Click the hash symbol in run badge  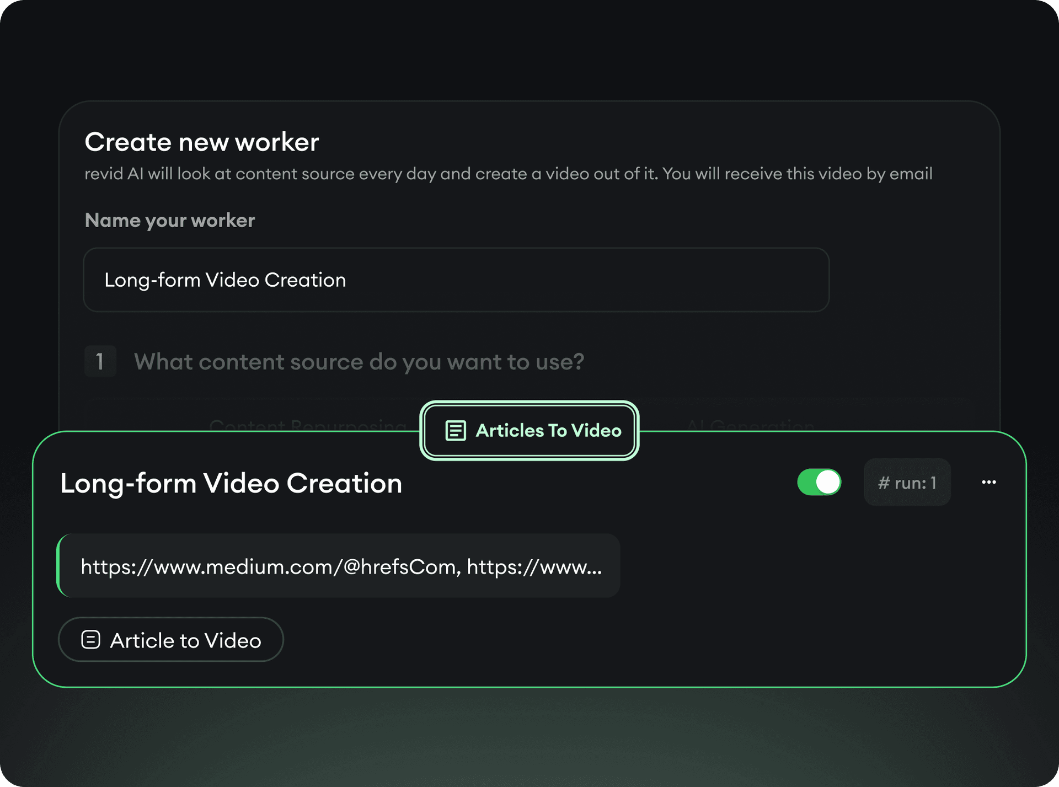884,483
